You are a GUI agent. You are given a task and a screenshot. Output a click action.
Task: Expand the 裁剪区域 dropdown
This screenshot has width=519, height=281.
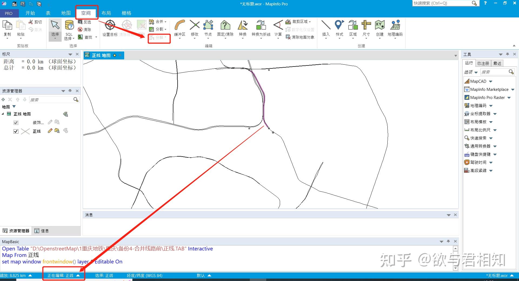pos(310,22)
